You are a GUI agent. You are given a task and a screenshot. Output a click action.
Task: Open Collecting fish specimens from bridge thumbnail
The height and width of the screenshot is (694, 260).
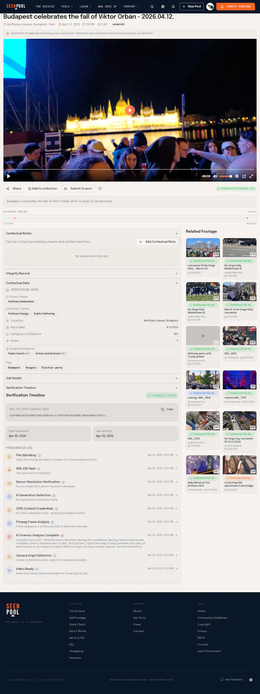[240, 465]
